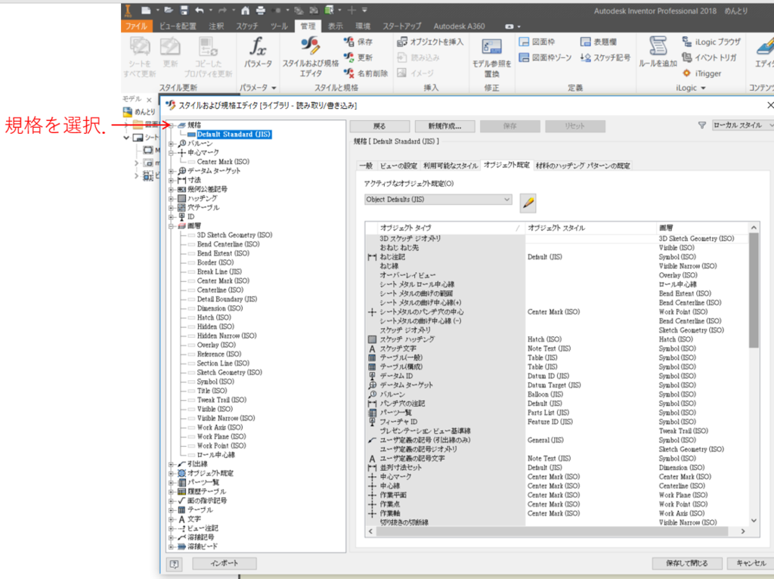Select Symbol (ISO) layer in tree
The height and width of the screenshot is (579, 774).
[215, 382]
